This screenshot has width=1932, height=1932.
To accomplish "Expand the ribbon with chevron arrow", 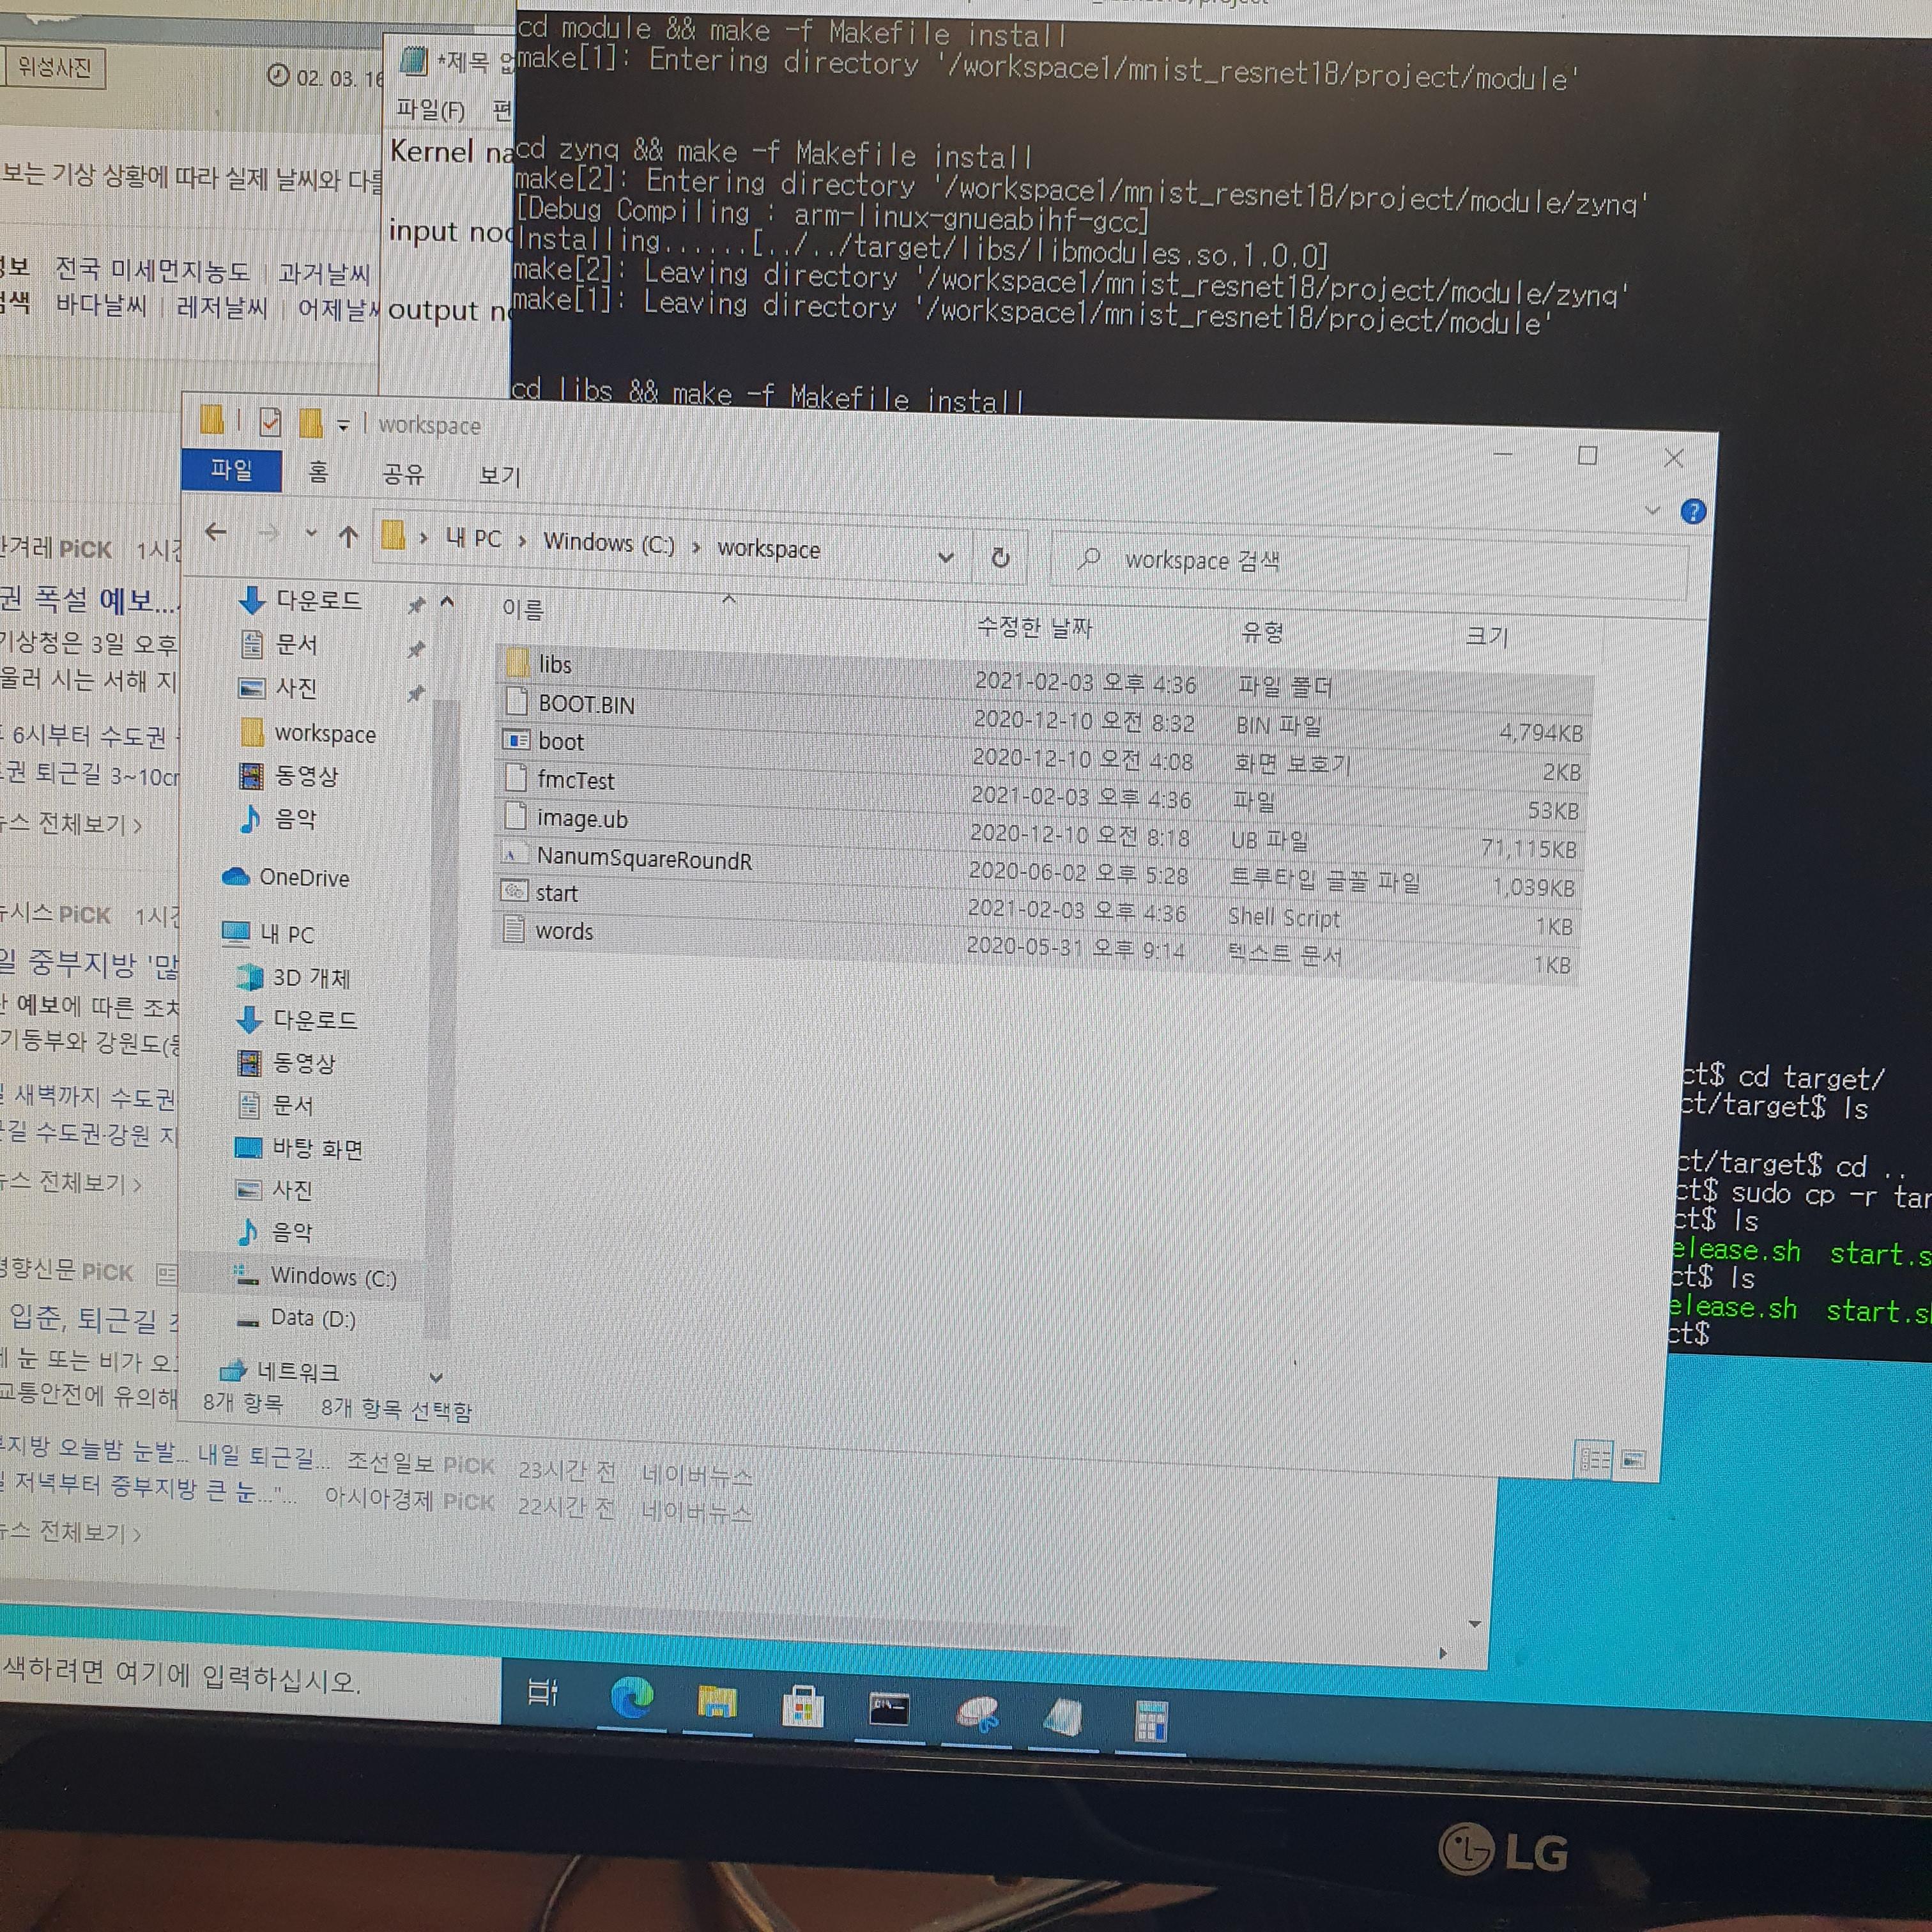I will (1652, 511).
